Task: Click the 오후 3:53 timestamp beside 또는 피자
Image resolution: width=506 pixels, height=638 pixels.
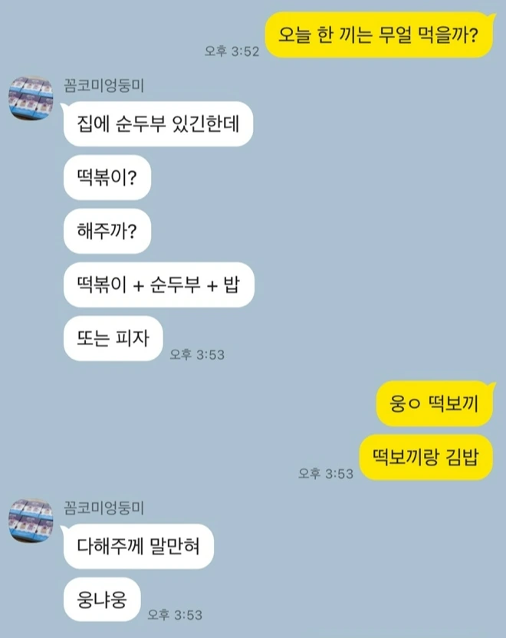Action: coord(197,354)
